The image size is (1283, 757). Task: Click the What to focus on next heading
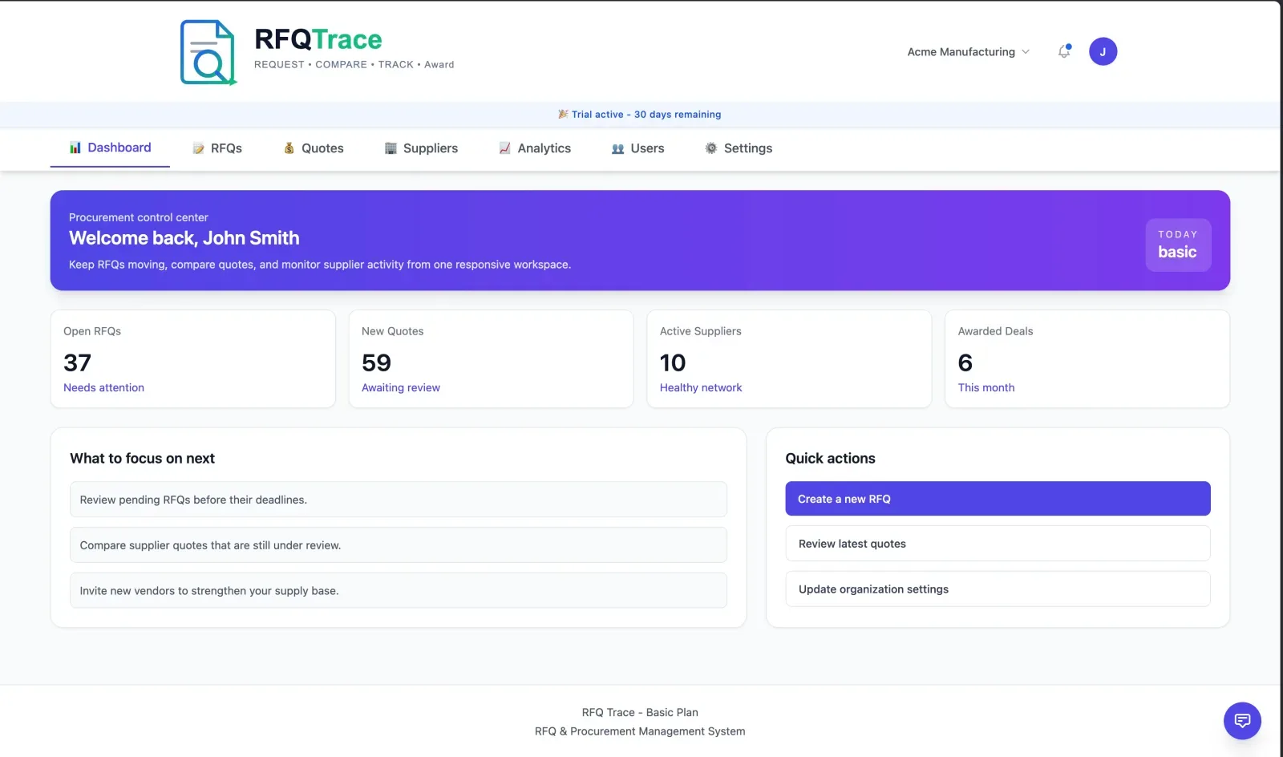coord(142,459)
